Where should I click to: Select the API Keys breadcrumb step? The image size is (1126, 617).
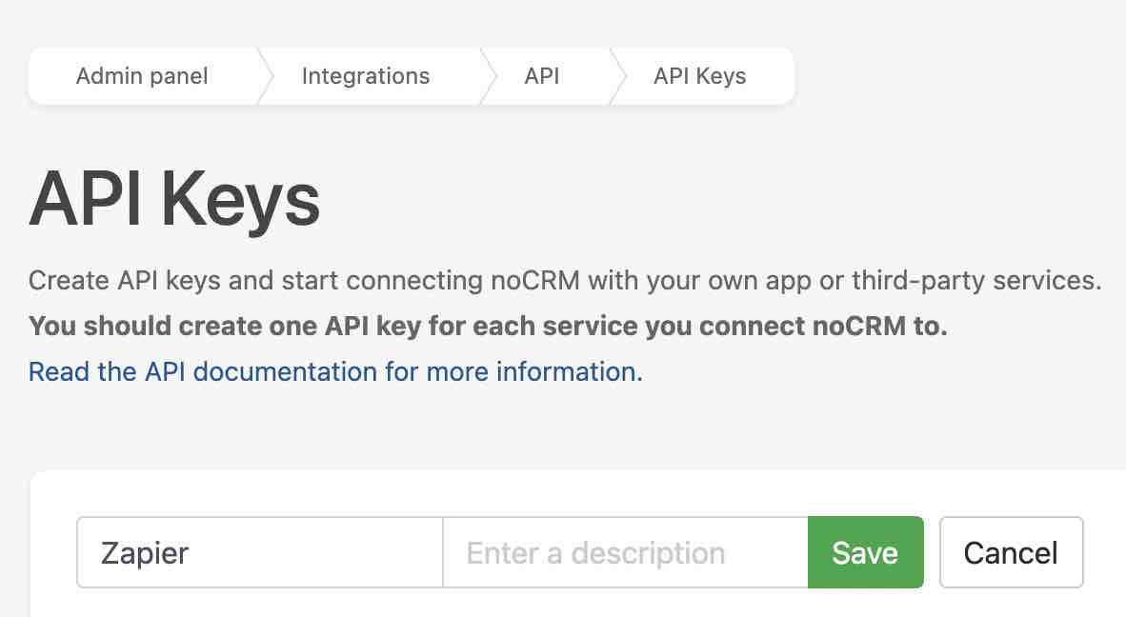coord(698,75)
